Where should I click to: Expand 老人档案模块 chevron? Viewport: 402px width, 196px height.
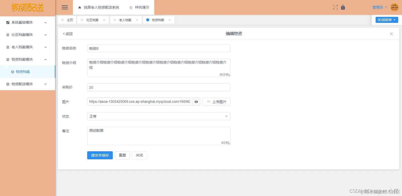(45, 47)
